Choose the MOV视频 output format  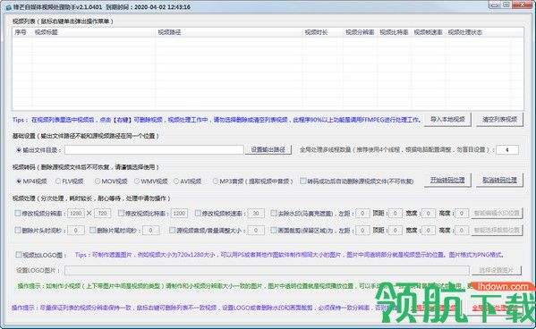coord(98,181)
